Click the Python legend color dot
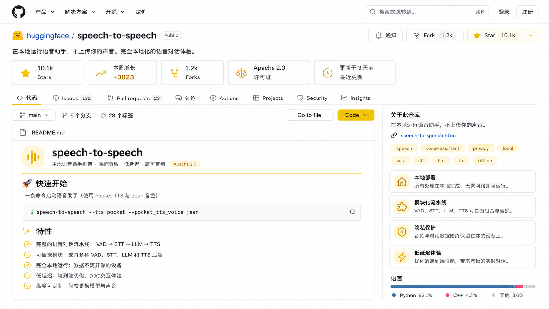 pos(394,295)
